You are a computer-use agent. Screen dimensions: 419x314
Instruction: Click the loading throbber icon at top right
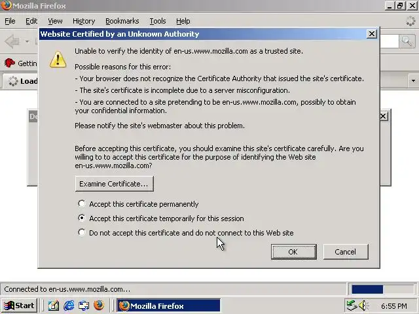(410, 21)
